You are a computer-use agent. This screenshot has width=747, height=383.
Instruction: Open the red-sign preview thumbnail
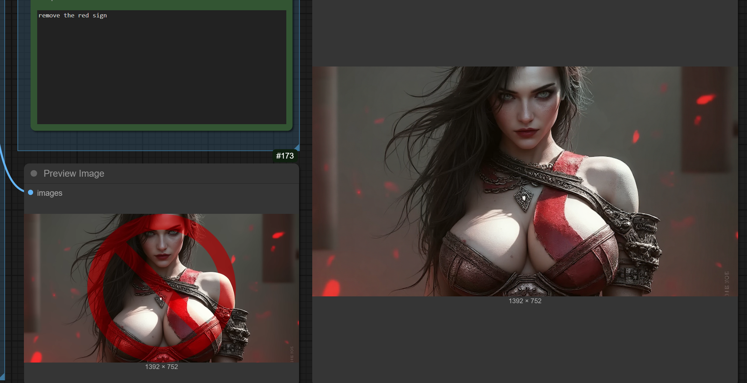(x=161, y=288)
